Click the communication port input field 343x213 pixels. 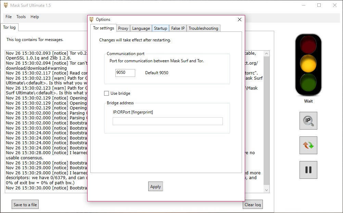125,73
